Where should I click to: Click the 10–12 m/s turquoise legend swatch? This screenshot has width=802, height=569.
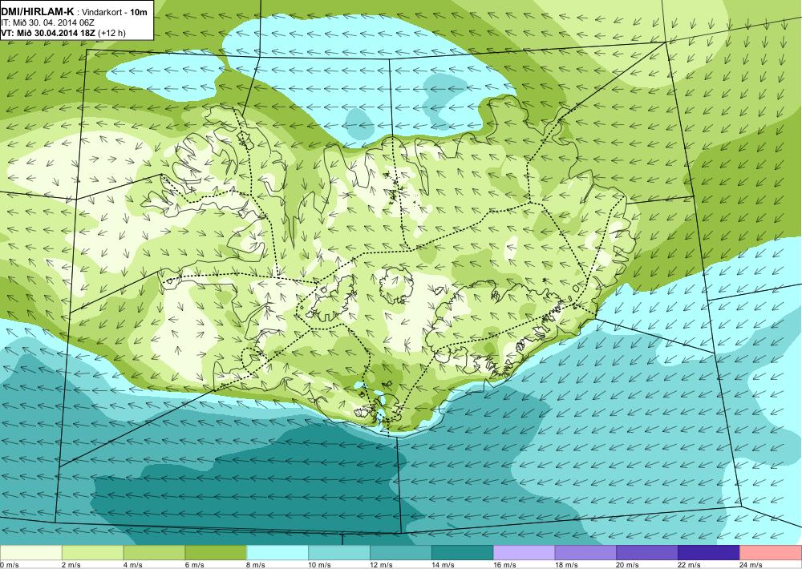point(339,553)
